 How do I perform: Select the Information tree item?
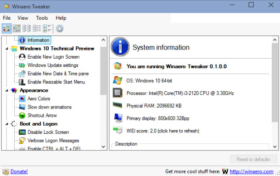click(x=39, y=40)
